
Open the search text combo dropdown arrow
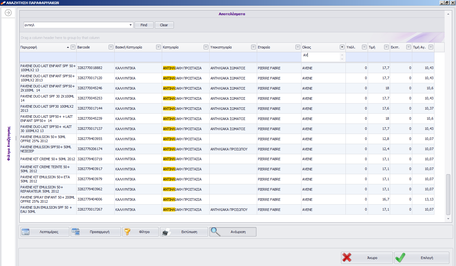coord(131,25)
